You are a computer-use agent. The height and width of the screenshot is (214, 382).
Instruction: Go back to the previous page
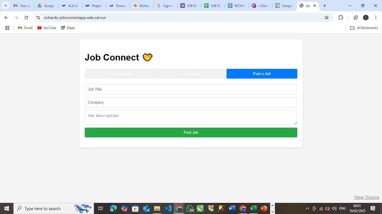6,18
